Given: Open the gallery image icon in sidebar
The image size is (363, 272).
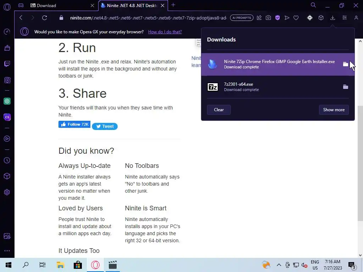Looking at the screenshot, I should click(x=7, y=236).
